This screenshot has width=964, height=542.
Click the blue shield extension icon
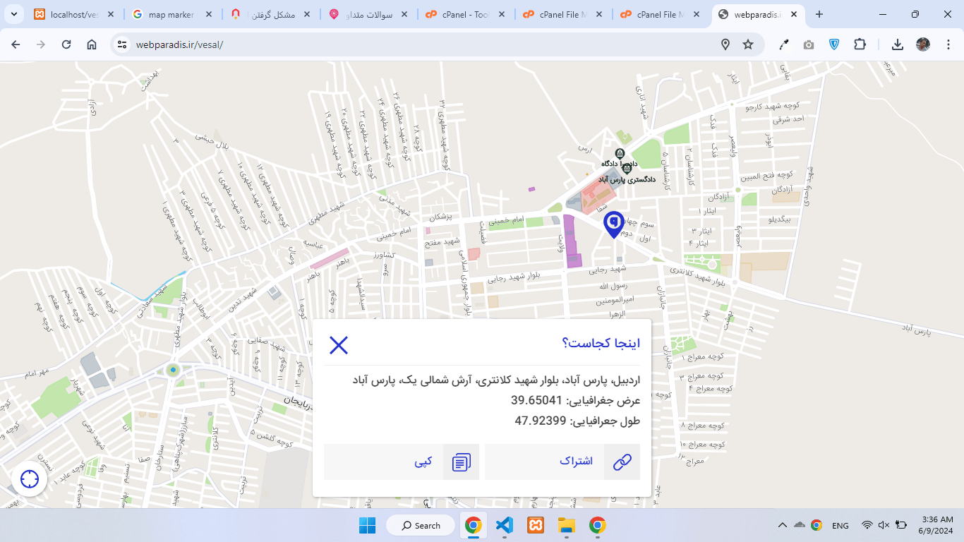[x=834, y=44]
